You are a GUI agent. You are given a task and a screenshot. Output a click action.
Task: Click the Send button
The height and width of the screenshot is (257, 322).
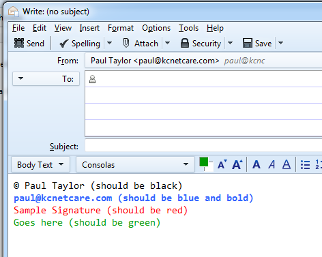click(x=29, y=43)
